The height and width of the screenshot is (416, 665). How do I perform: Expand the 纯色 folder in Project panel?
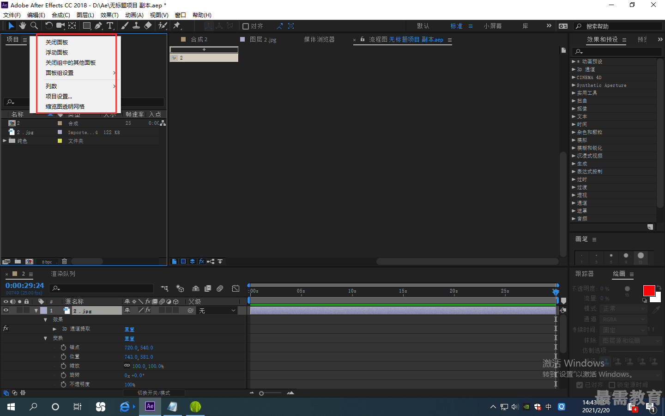pyautogui.click(x=5, y=141)
